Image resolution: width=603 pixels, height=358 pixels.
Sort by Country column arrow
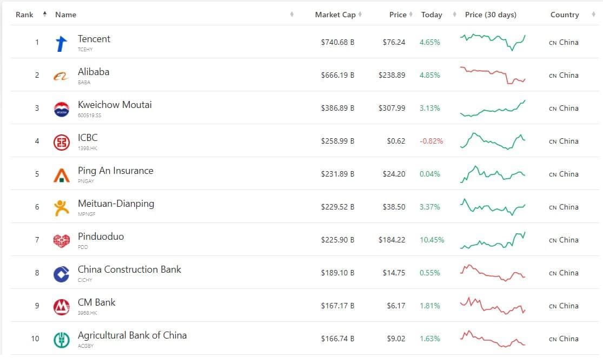593,14
